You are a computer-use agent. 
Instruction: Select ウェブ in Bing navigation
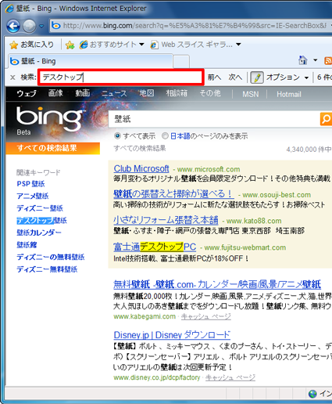click(x=27, y=93)
